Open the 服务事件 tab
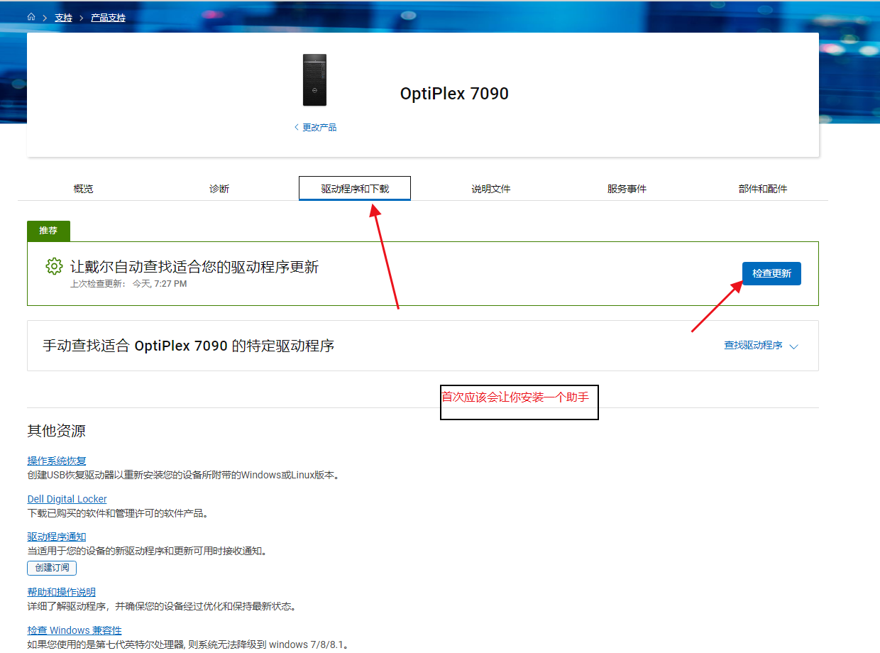The image size is (880, 653). (627, 189)
